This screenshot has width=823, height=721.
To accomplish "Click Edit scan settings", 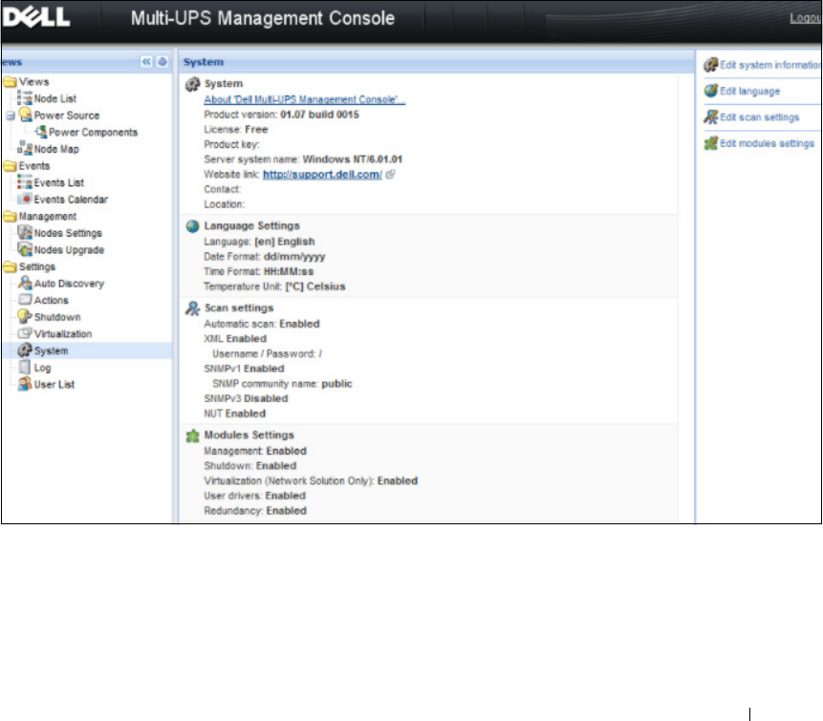I will (759, 117).
